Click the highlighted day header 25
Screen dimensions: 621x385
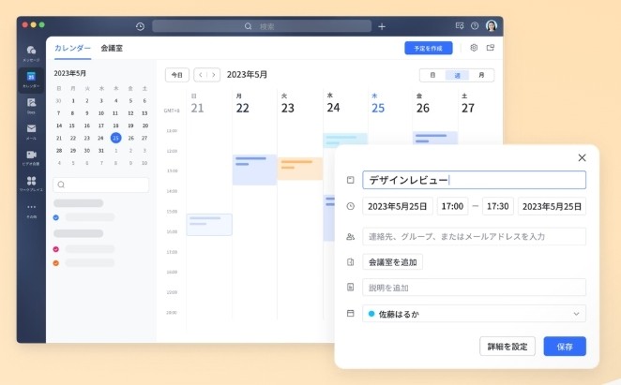click(x=378, y=108)
